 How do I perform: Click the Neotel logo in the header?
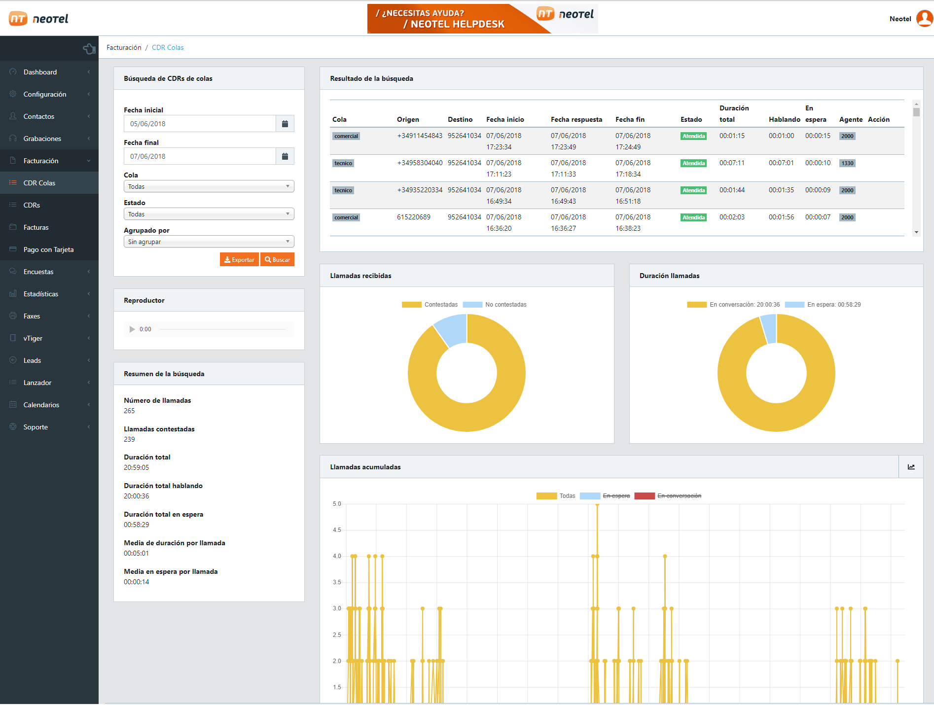point(38,19)
